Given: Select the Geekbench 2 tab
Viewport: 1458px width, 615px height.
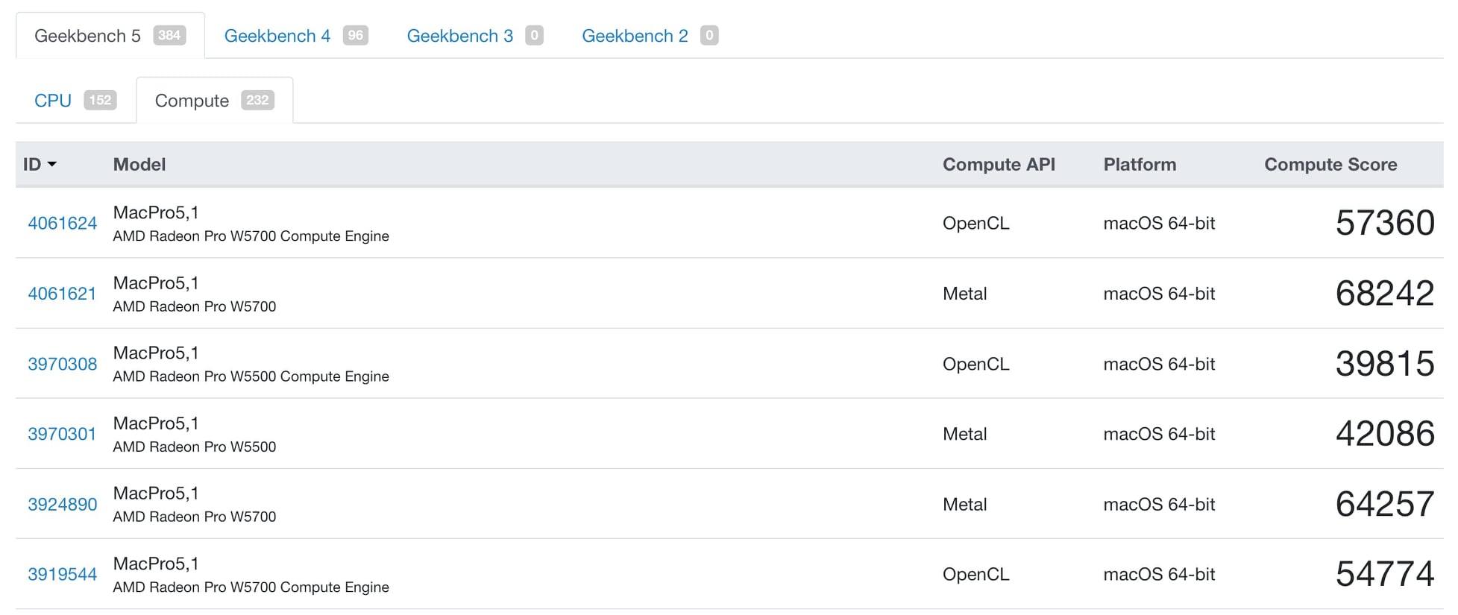Looking at the screenshot, I should pyautogui.click(x=635, y=36).
